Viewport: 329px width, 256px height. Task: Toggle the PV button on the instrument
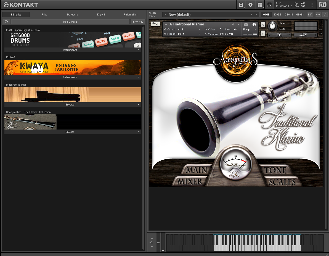[x=321, y=33]
